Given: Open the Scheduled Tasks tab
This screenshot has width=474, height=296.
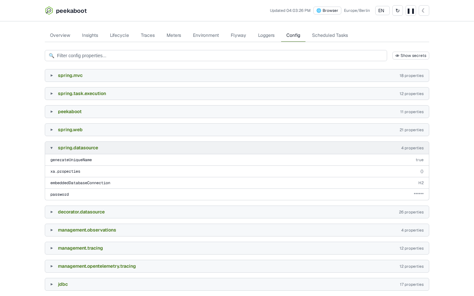Looking at the screenshot, I should pos(330,35).
